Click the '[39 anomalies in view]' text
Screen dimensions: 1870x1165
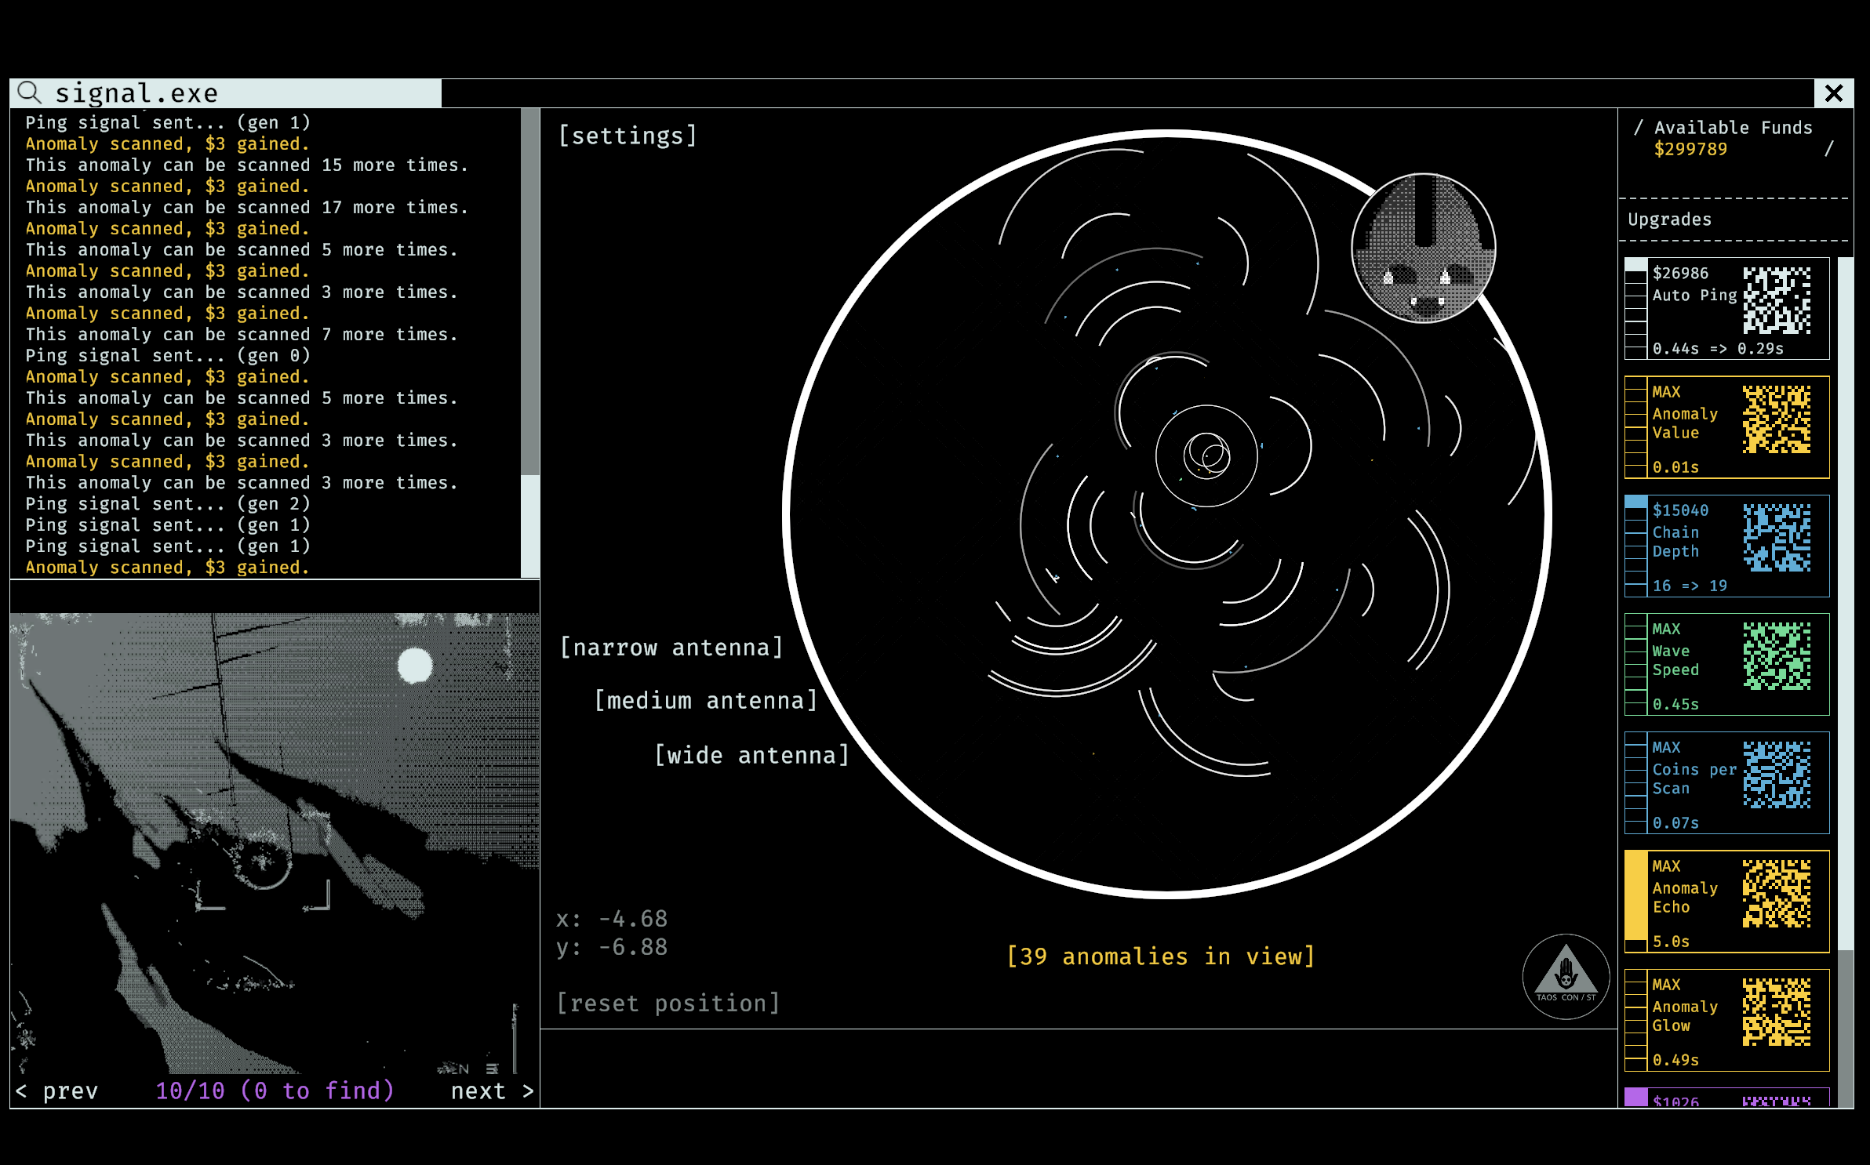1161,956
